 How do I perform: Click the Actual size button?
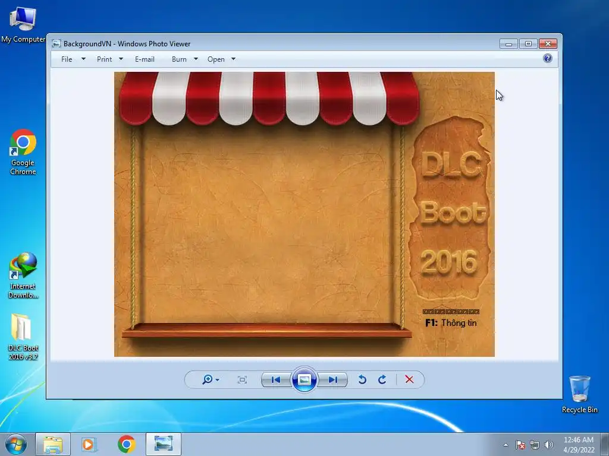(x=242, y=379)
